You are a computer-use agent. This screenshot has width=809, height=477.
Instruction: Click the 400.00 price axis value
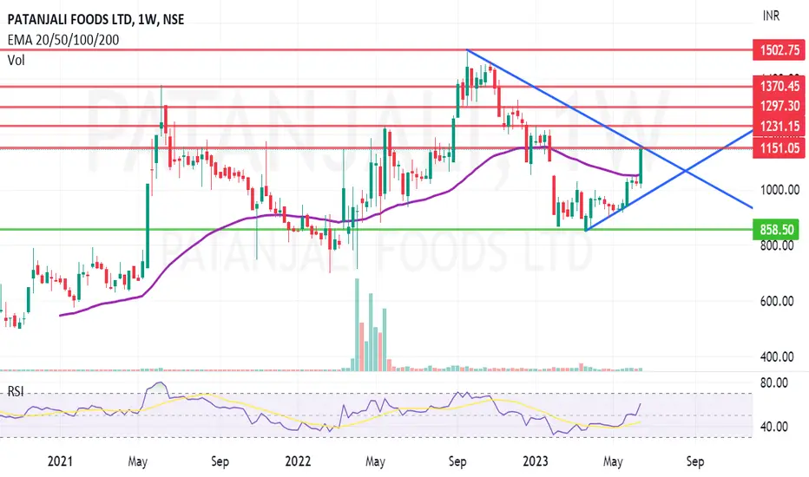tap(777, 356)
